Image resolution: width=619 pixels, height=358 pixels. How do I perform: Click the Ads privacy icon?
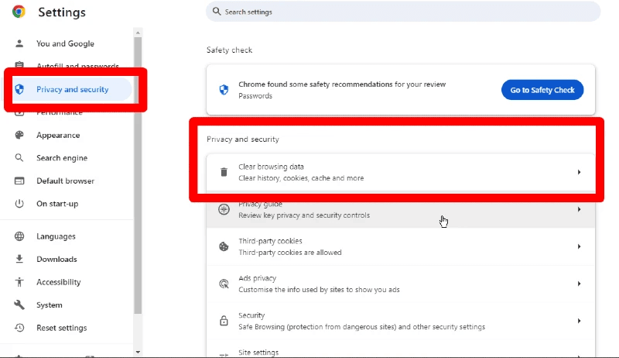pyautogui.click(x=224, y=284)
